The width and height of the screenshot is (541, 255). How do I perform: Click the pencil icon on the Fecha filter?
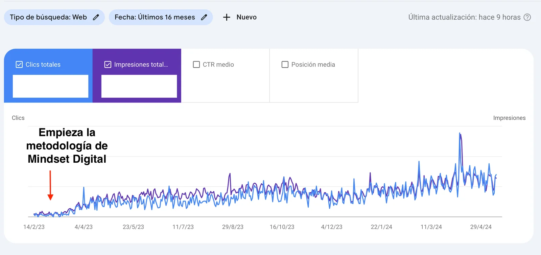pos(204,17)
